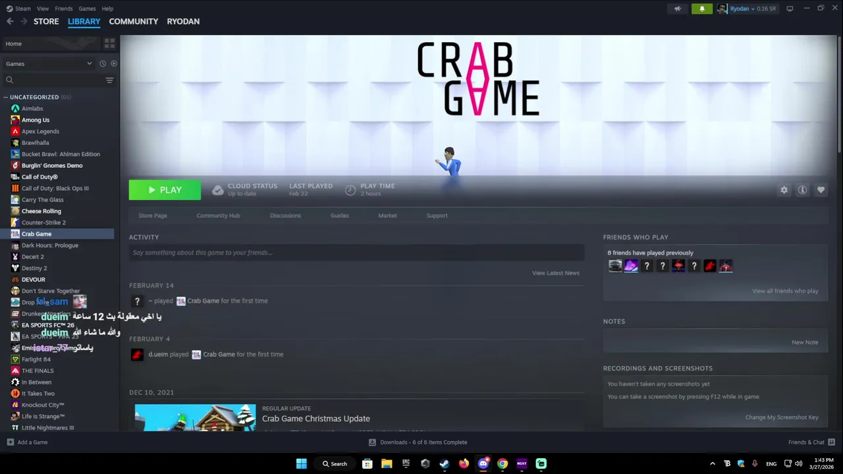The width and height of the screenshot is (843, 474).
Task: Go back with the left arrow
Action: click(10, 21)
